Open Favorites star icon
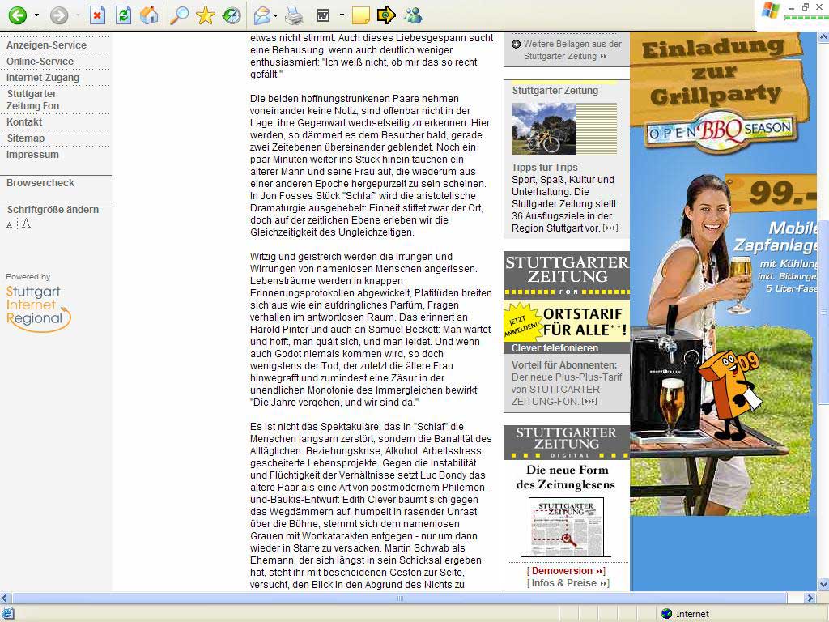This screenshot has height=622, width=829. coord(205,15)
